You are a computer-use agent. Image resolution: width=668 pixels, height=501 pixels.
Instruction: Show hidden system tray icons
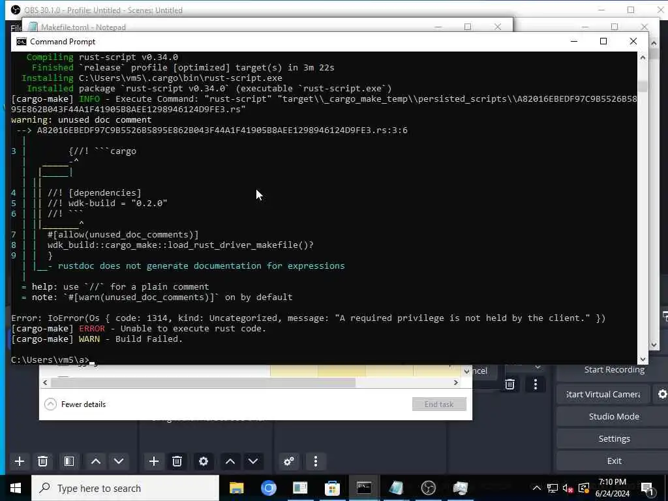[x=537, y=488]
